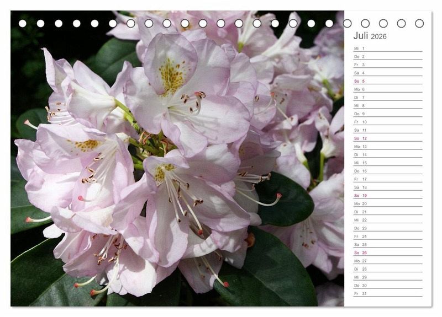Click the first binding hole at top left
Viewport: 442px width, 317px height.
[23, 23]
